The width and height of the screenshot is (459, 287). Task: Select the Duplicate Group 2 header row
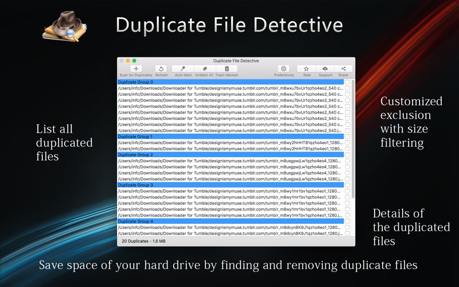[231, 154]
